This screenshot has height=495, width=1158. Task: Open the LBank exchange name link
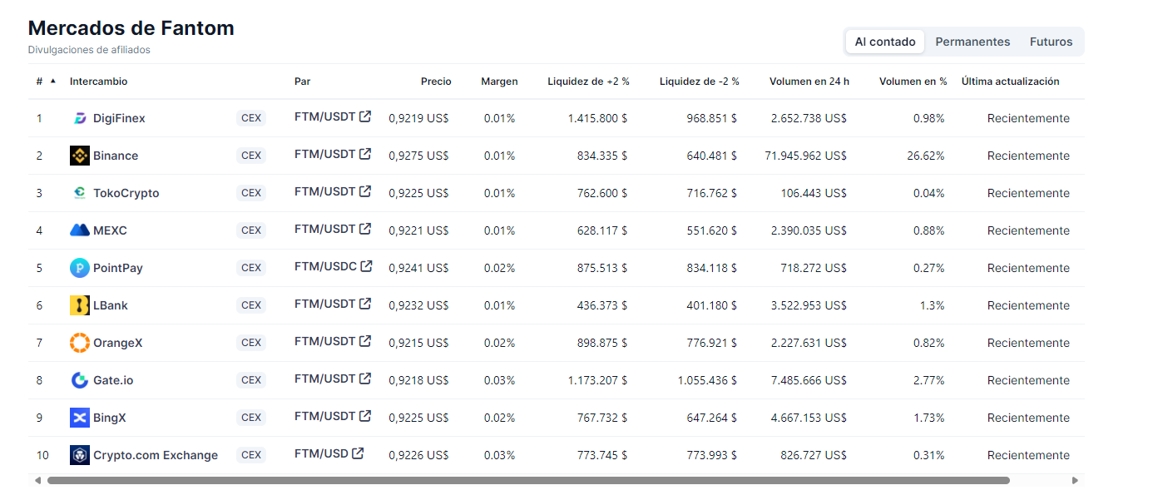click(111, 305)
